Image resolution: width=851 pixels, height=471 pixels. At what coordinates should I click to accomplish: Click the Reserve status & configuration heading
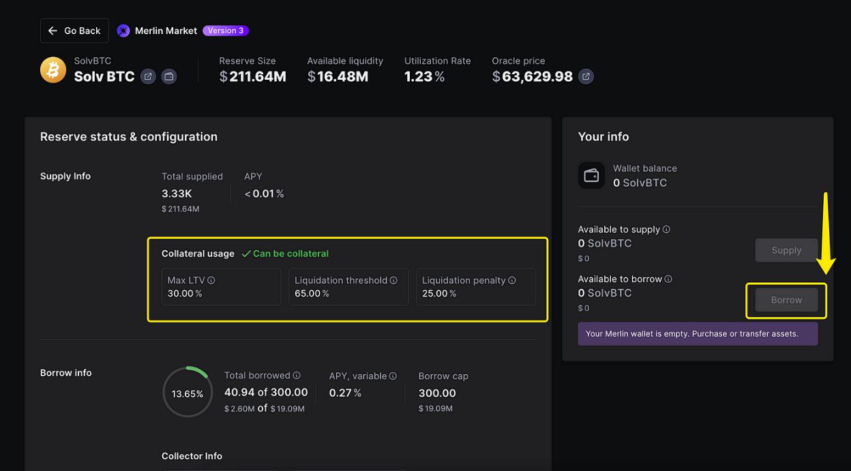(x=129, y=137)
